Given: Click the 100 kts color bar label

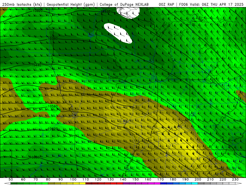Looking at the screenshot, I should (73, 179).
